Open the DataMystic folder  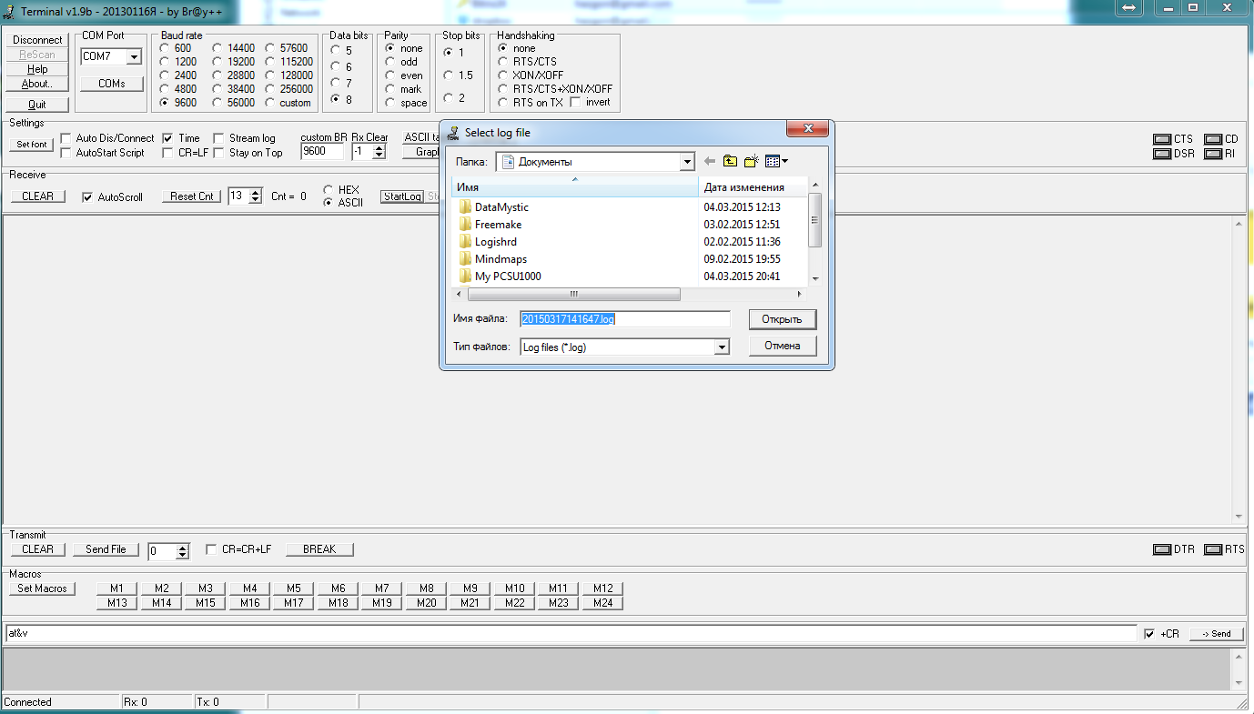pyautogui.click(x=501, y=207)
